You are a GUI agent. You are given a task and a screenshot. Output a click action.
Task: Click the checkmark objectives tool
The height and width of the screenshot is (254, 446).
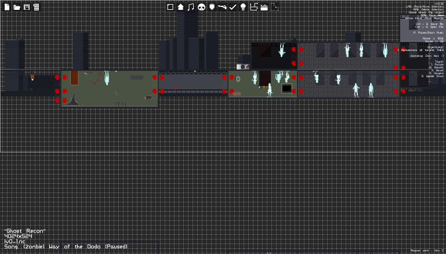233,7
